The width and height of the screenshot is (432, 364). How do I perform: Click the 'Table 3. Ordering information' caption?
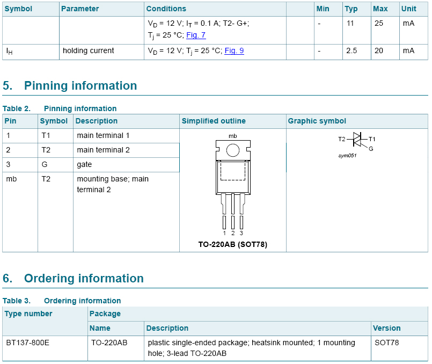tap(62, 301)
